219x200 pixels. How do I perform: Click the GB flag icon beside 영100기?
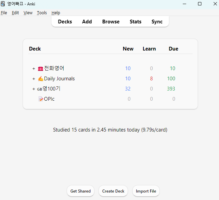pyautogui.click(x=40, y=89)
